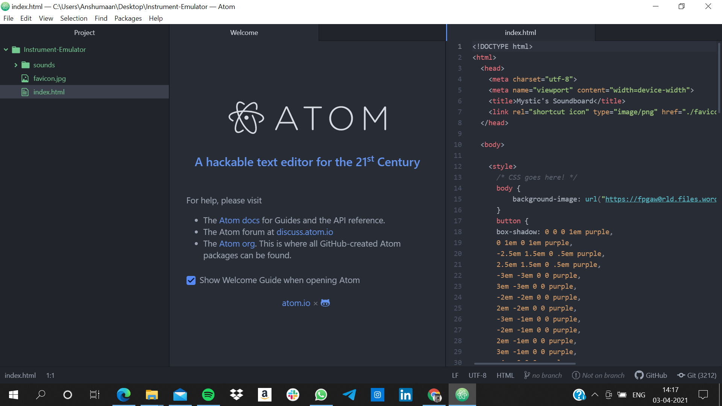The height and width of the screenshot is (406, 722).
Task: Open Git panel showing 3212 changes
Action: point(697,375)
